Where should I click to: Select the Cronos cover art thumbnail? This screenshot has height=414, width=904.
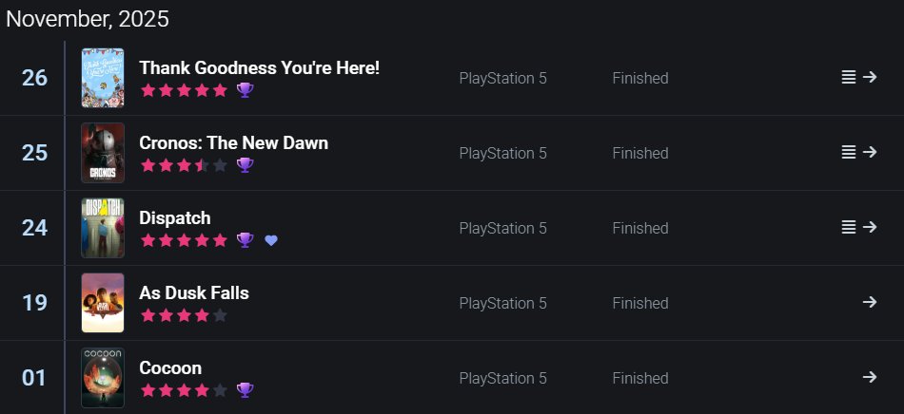[103, 153]
